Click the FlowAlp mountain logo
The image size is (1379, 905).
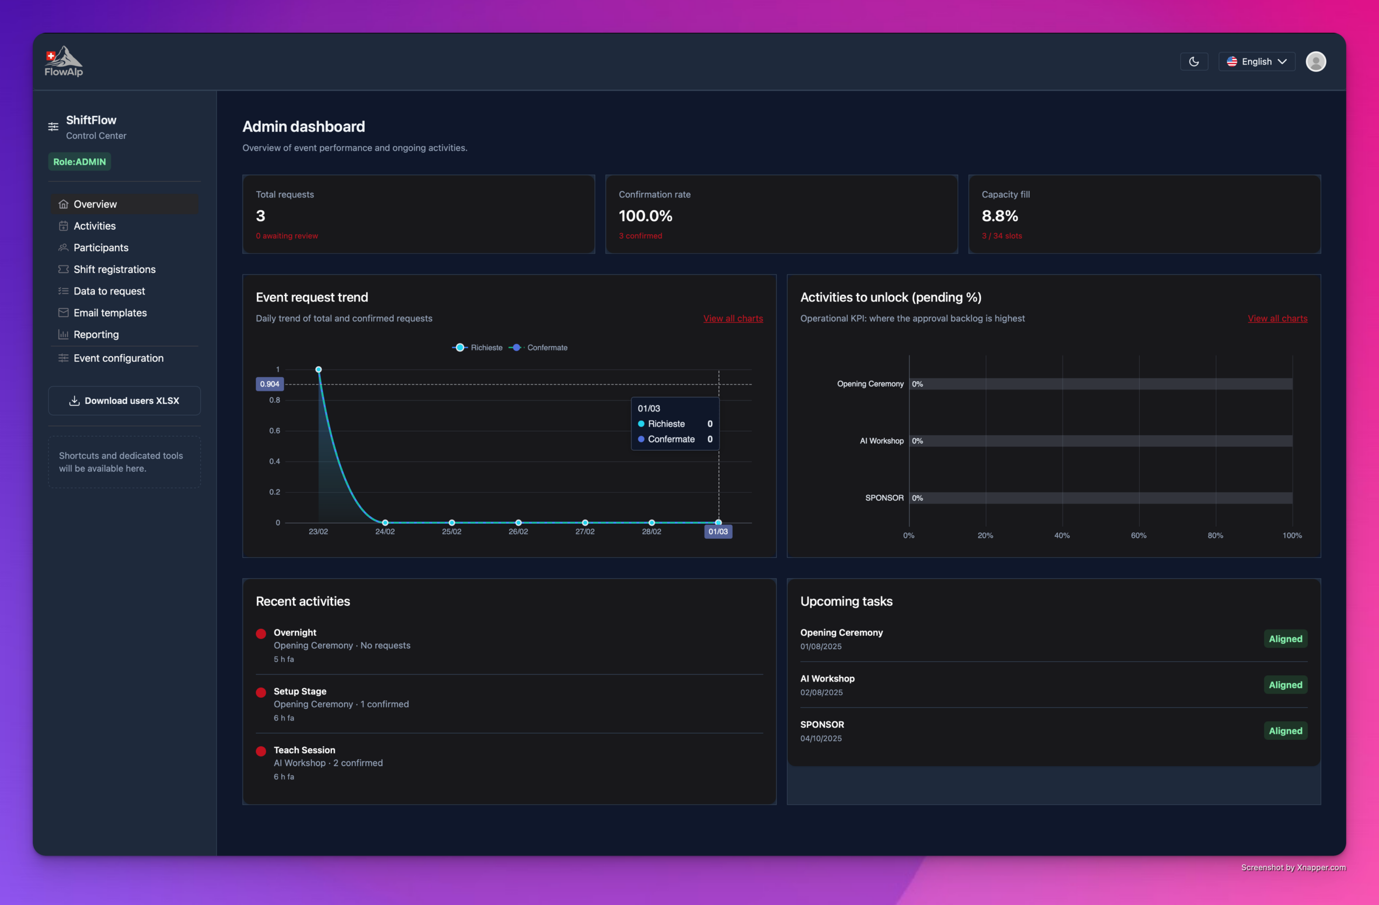[64, 61]
